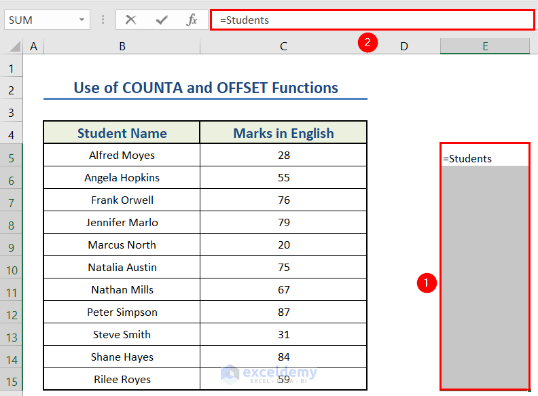Click the Cancel (X) formula icon
The height and width of the screenshot is (396, 538).
(131, 20)
